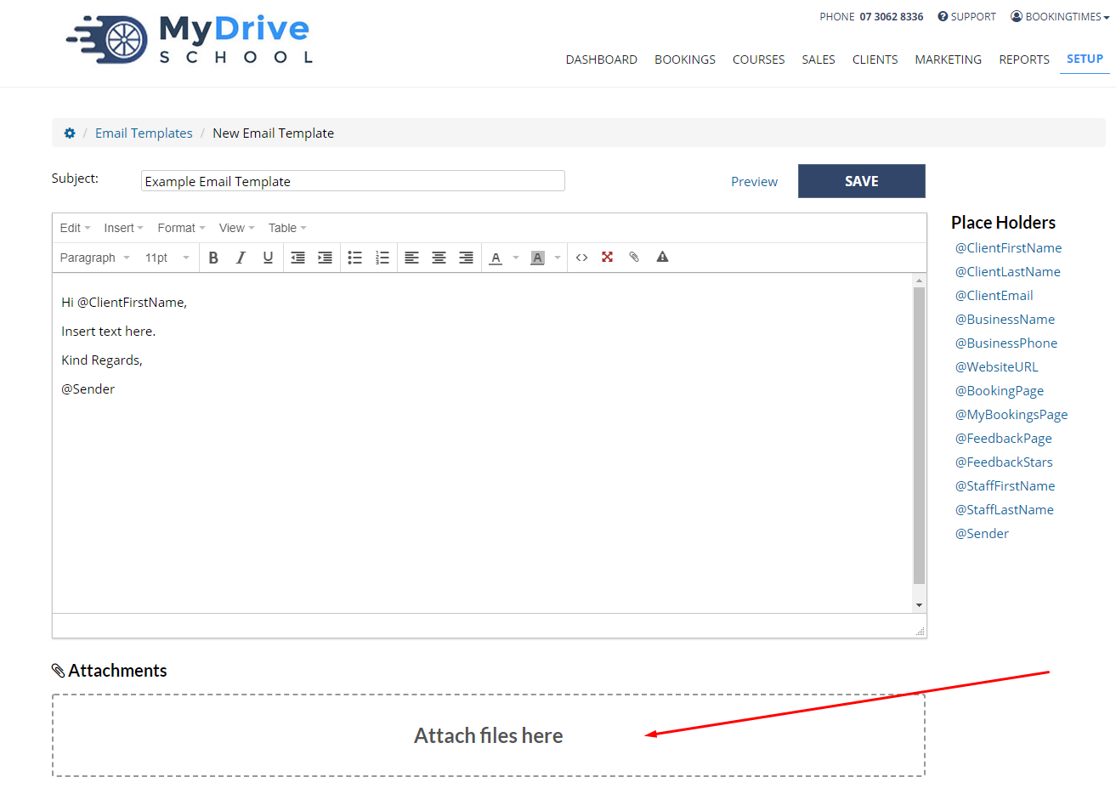The image size is (1116, 811).
Task: Click the editor scroll down arrow
Action: click(x=919, y=605)
